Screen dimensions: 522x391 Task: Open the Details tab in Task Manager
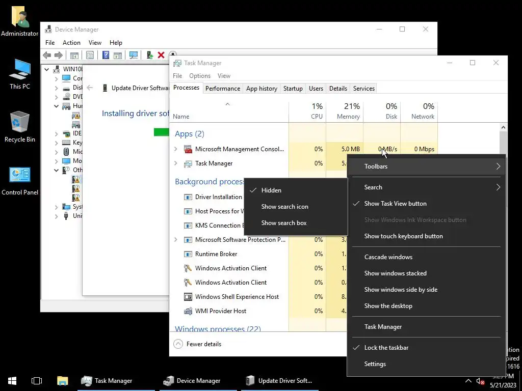click(x=338, y=89)
